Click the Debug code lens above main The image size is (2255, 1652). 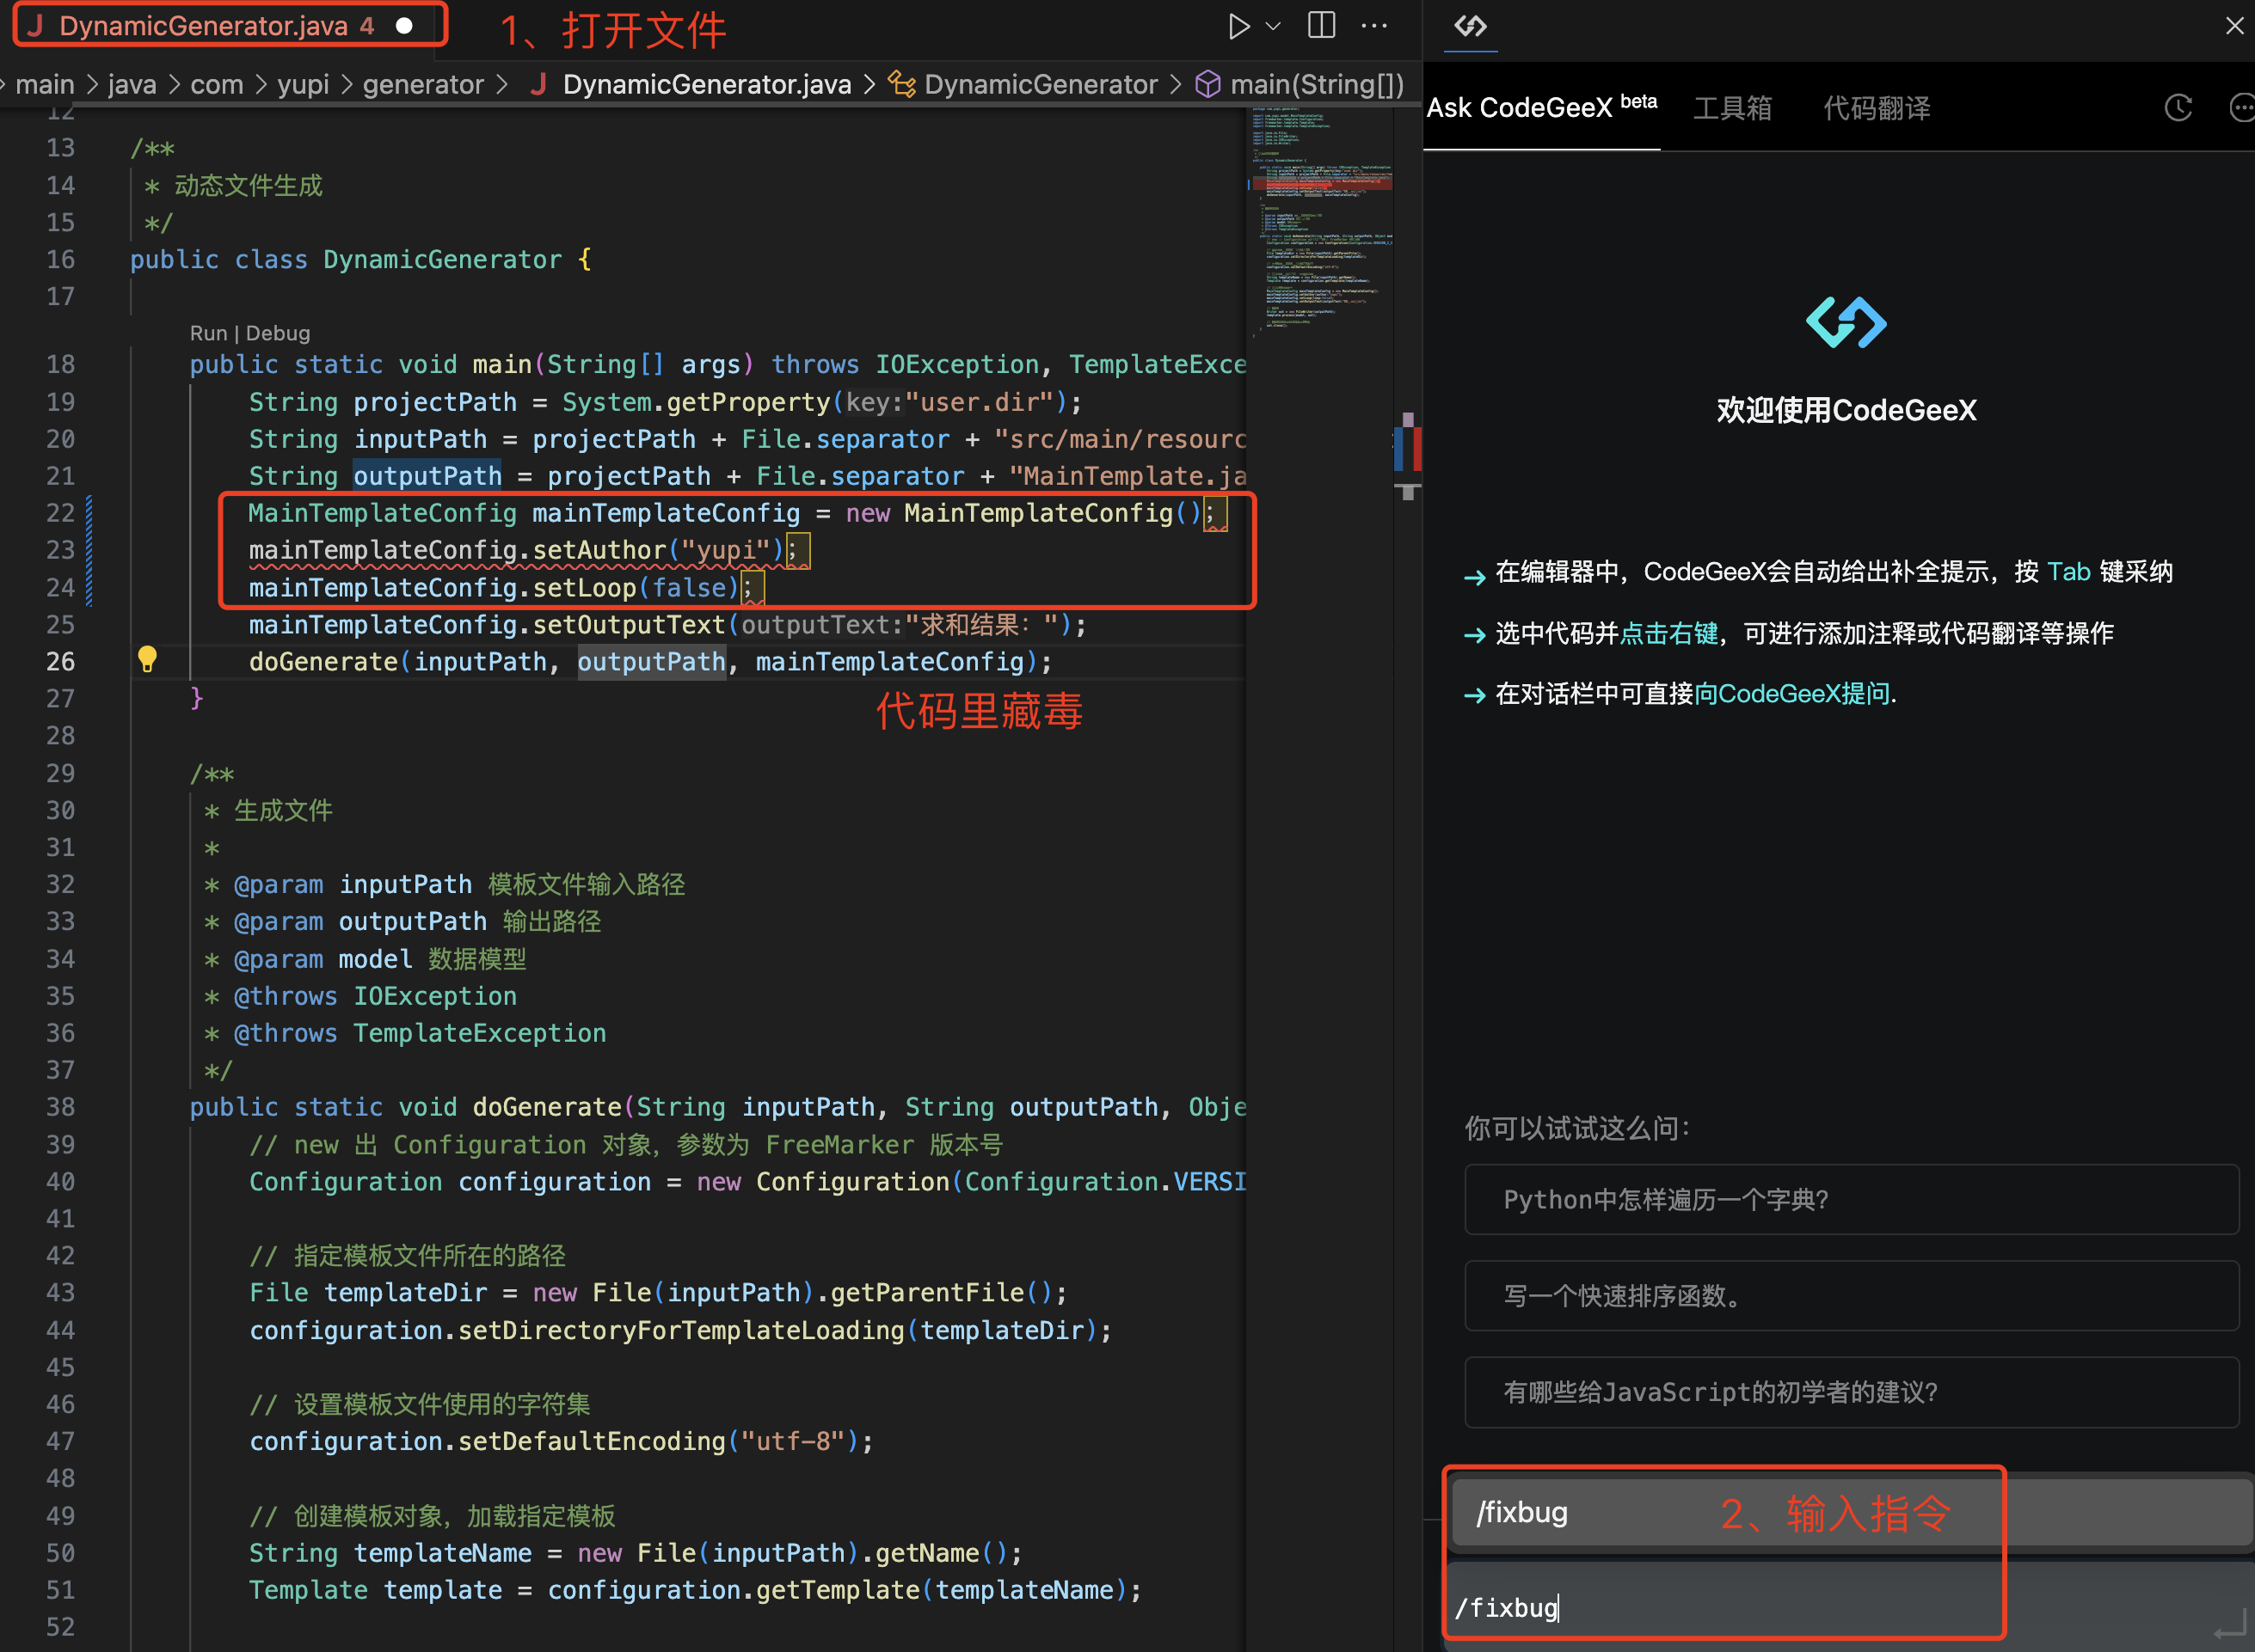(278, 333)
